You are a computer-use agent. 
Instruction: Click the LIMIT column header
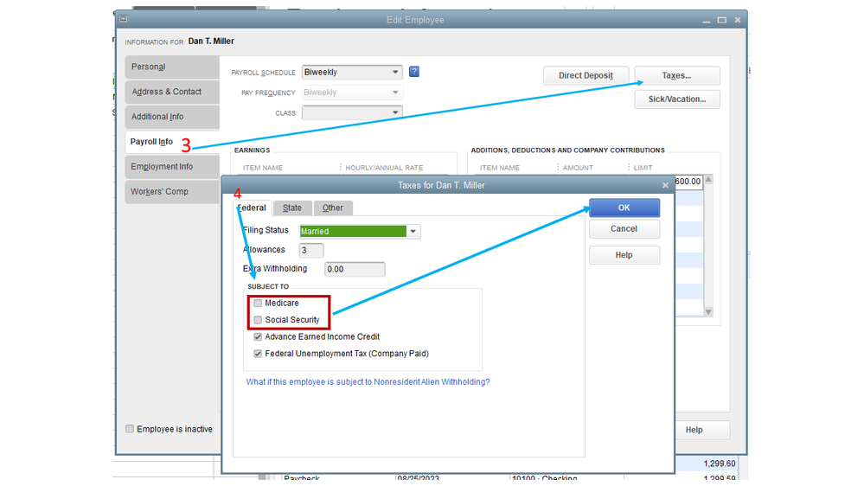coord(643,168)
